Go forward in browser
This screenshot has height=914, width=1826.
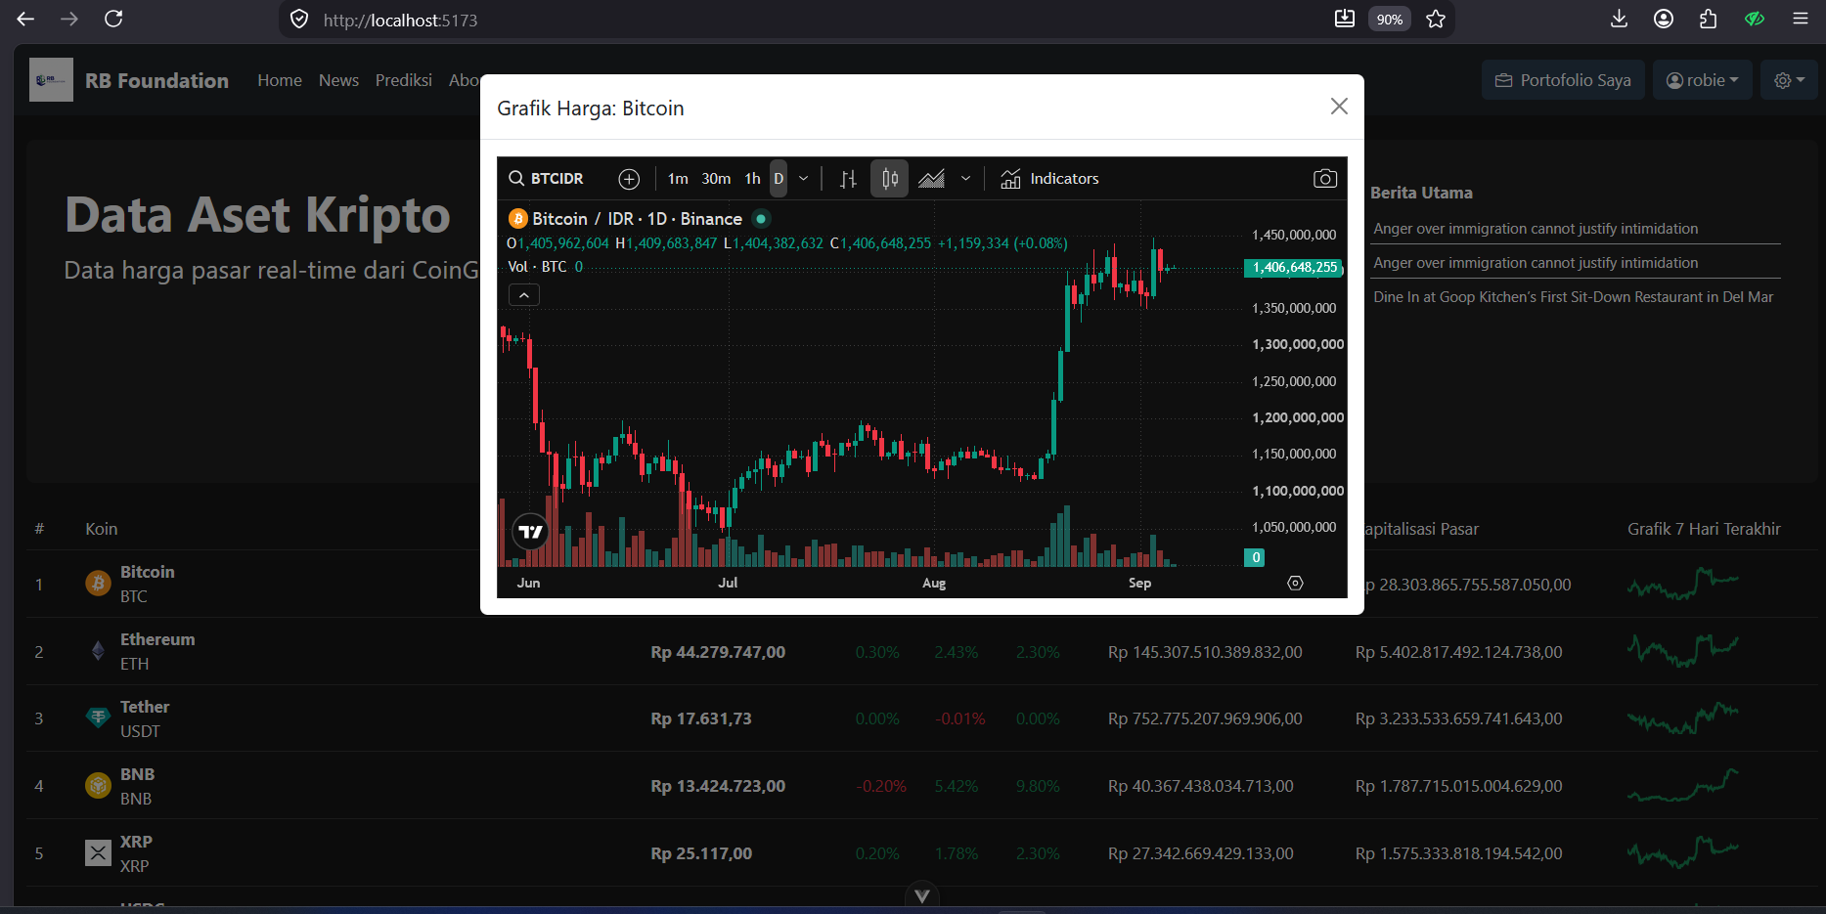pos(69,19)
